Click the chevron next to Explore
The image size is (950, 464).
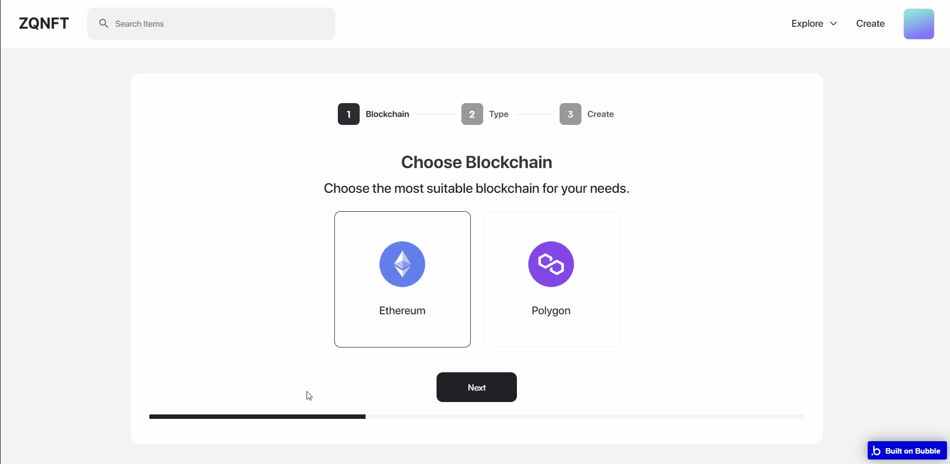pyautogui.click(x=833, y=24)
